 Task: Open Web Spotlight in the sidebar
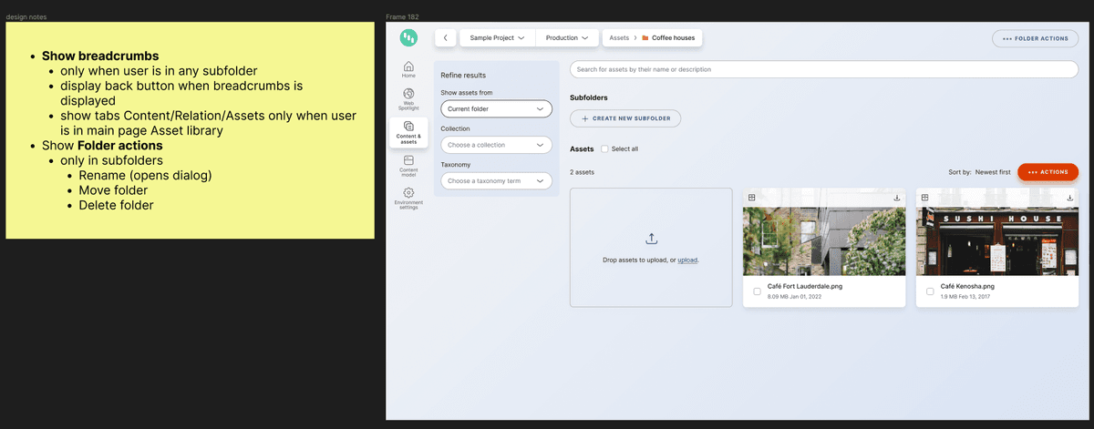[408, 98]
